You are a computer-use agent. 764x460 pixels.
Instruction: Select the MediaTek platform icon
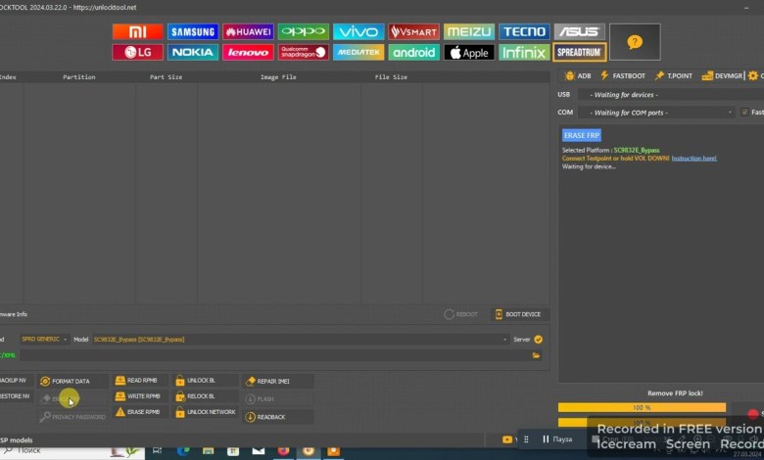click(x=358, y=53)
